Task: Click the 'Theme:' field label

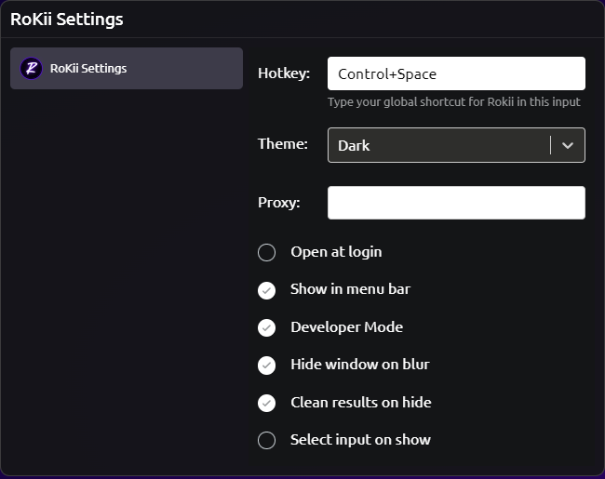Action: (x=283, y=144)
